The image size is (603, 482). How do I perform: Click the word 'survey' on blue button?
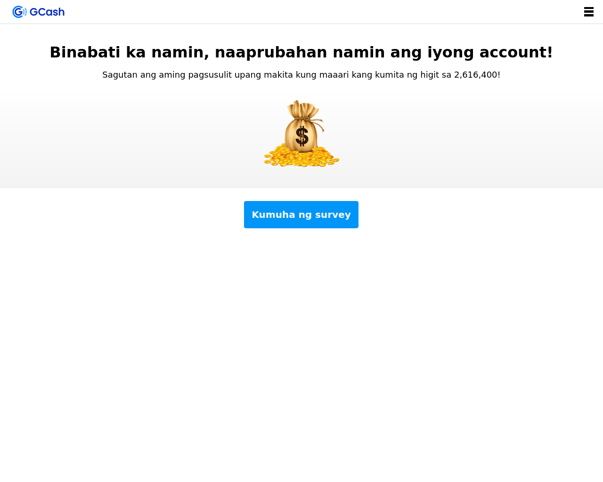pos(333,215)
